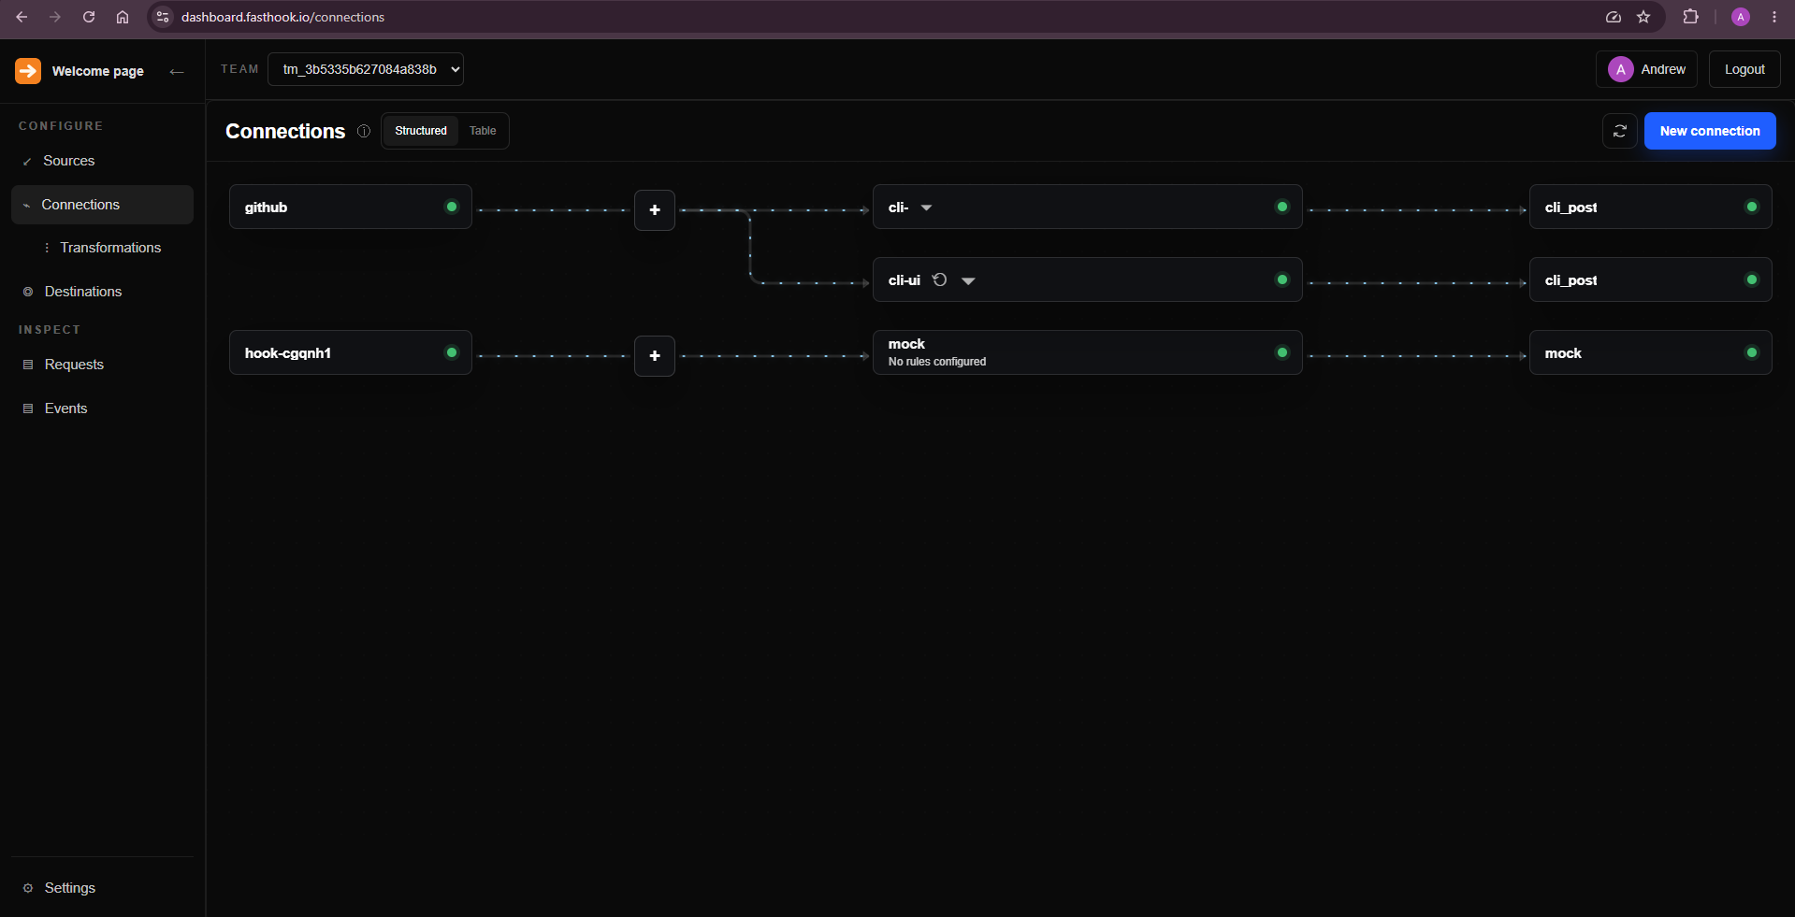
Task: Click the browser address bar URL
Action: (282, 17)
